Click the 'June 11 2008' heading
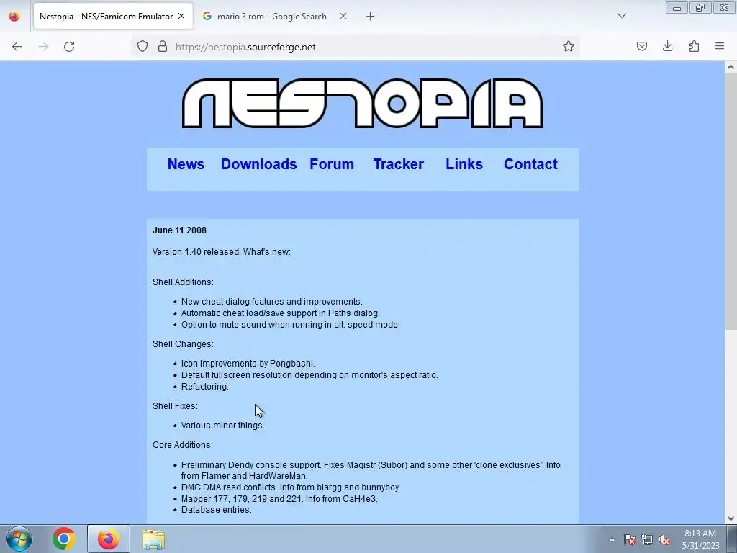This screenshot has width=737, height=553. 179,230
